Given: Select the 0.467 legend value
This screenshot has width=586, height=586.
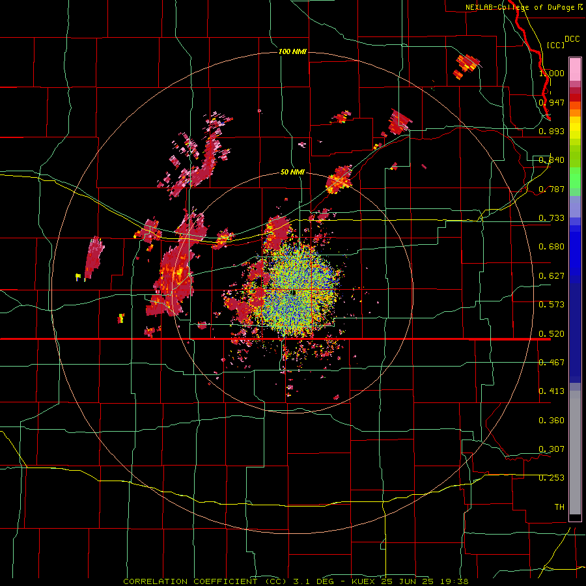Looking at the screenshot, I should click(551, 362).
